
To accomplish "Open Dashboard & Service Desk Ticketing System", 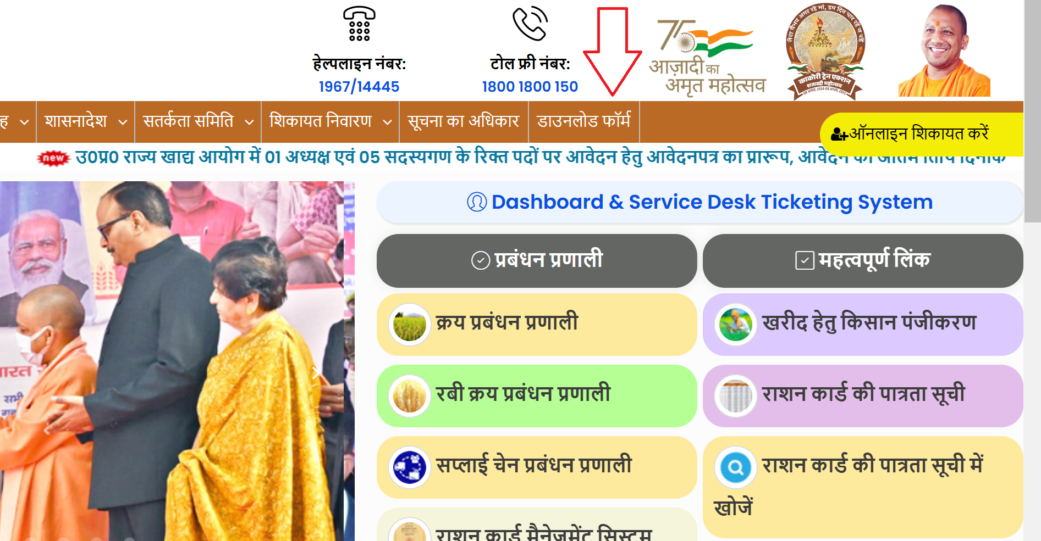I will (699, 202).
